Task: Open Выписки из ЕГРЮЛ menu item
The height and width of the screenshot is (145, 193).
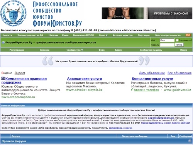Action: (83, 35)
